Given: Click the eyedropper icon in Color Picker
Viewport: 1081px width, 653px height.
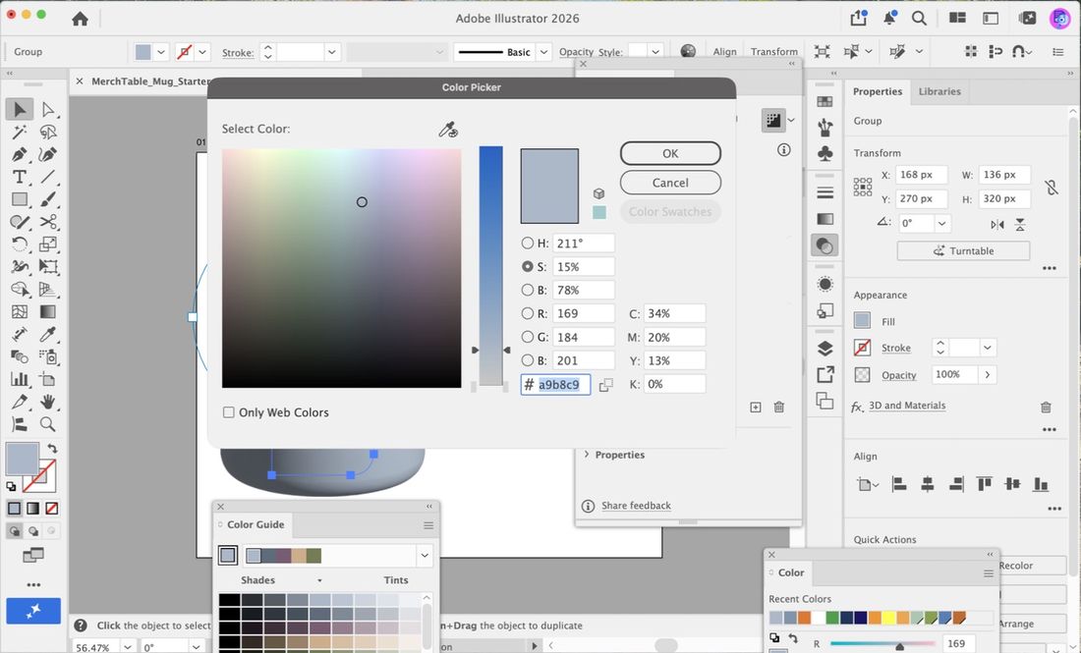Looking at the screenshot, I should pyautogui.click(x=448, y=130).
